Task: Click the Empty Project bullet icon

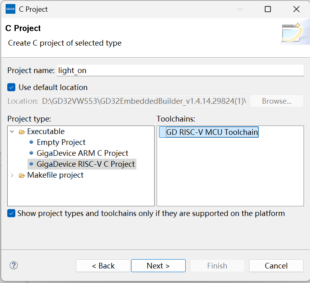Action: (x=31, y=142)
